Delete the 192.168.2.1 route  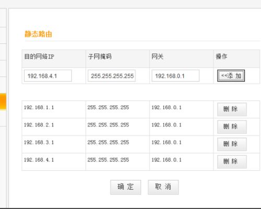click(232, 127)
